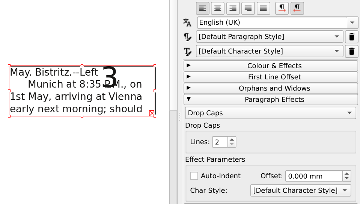Image resolution: width=360 pixels, height=204 pixels.
Task: Enable the Auto-Indent checkbox
Action: (x=194, y=176)
